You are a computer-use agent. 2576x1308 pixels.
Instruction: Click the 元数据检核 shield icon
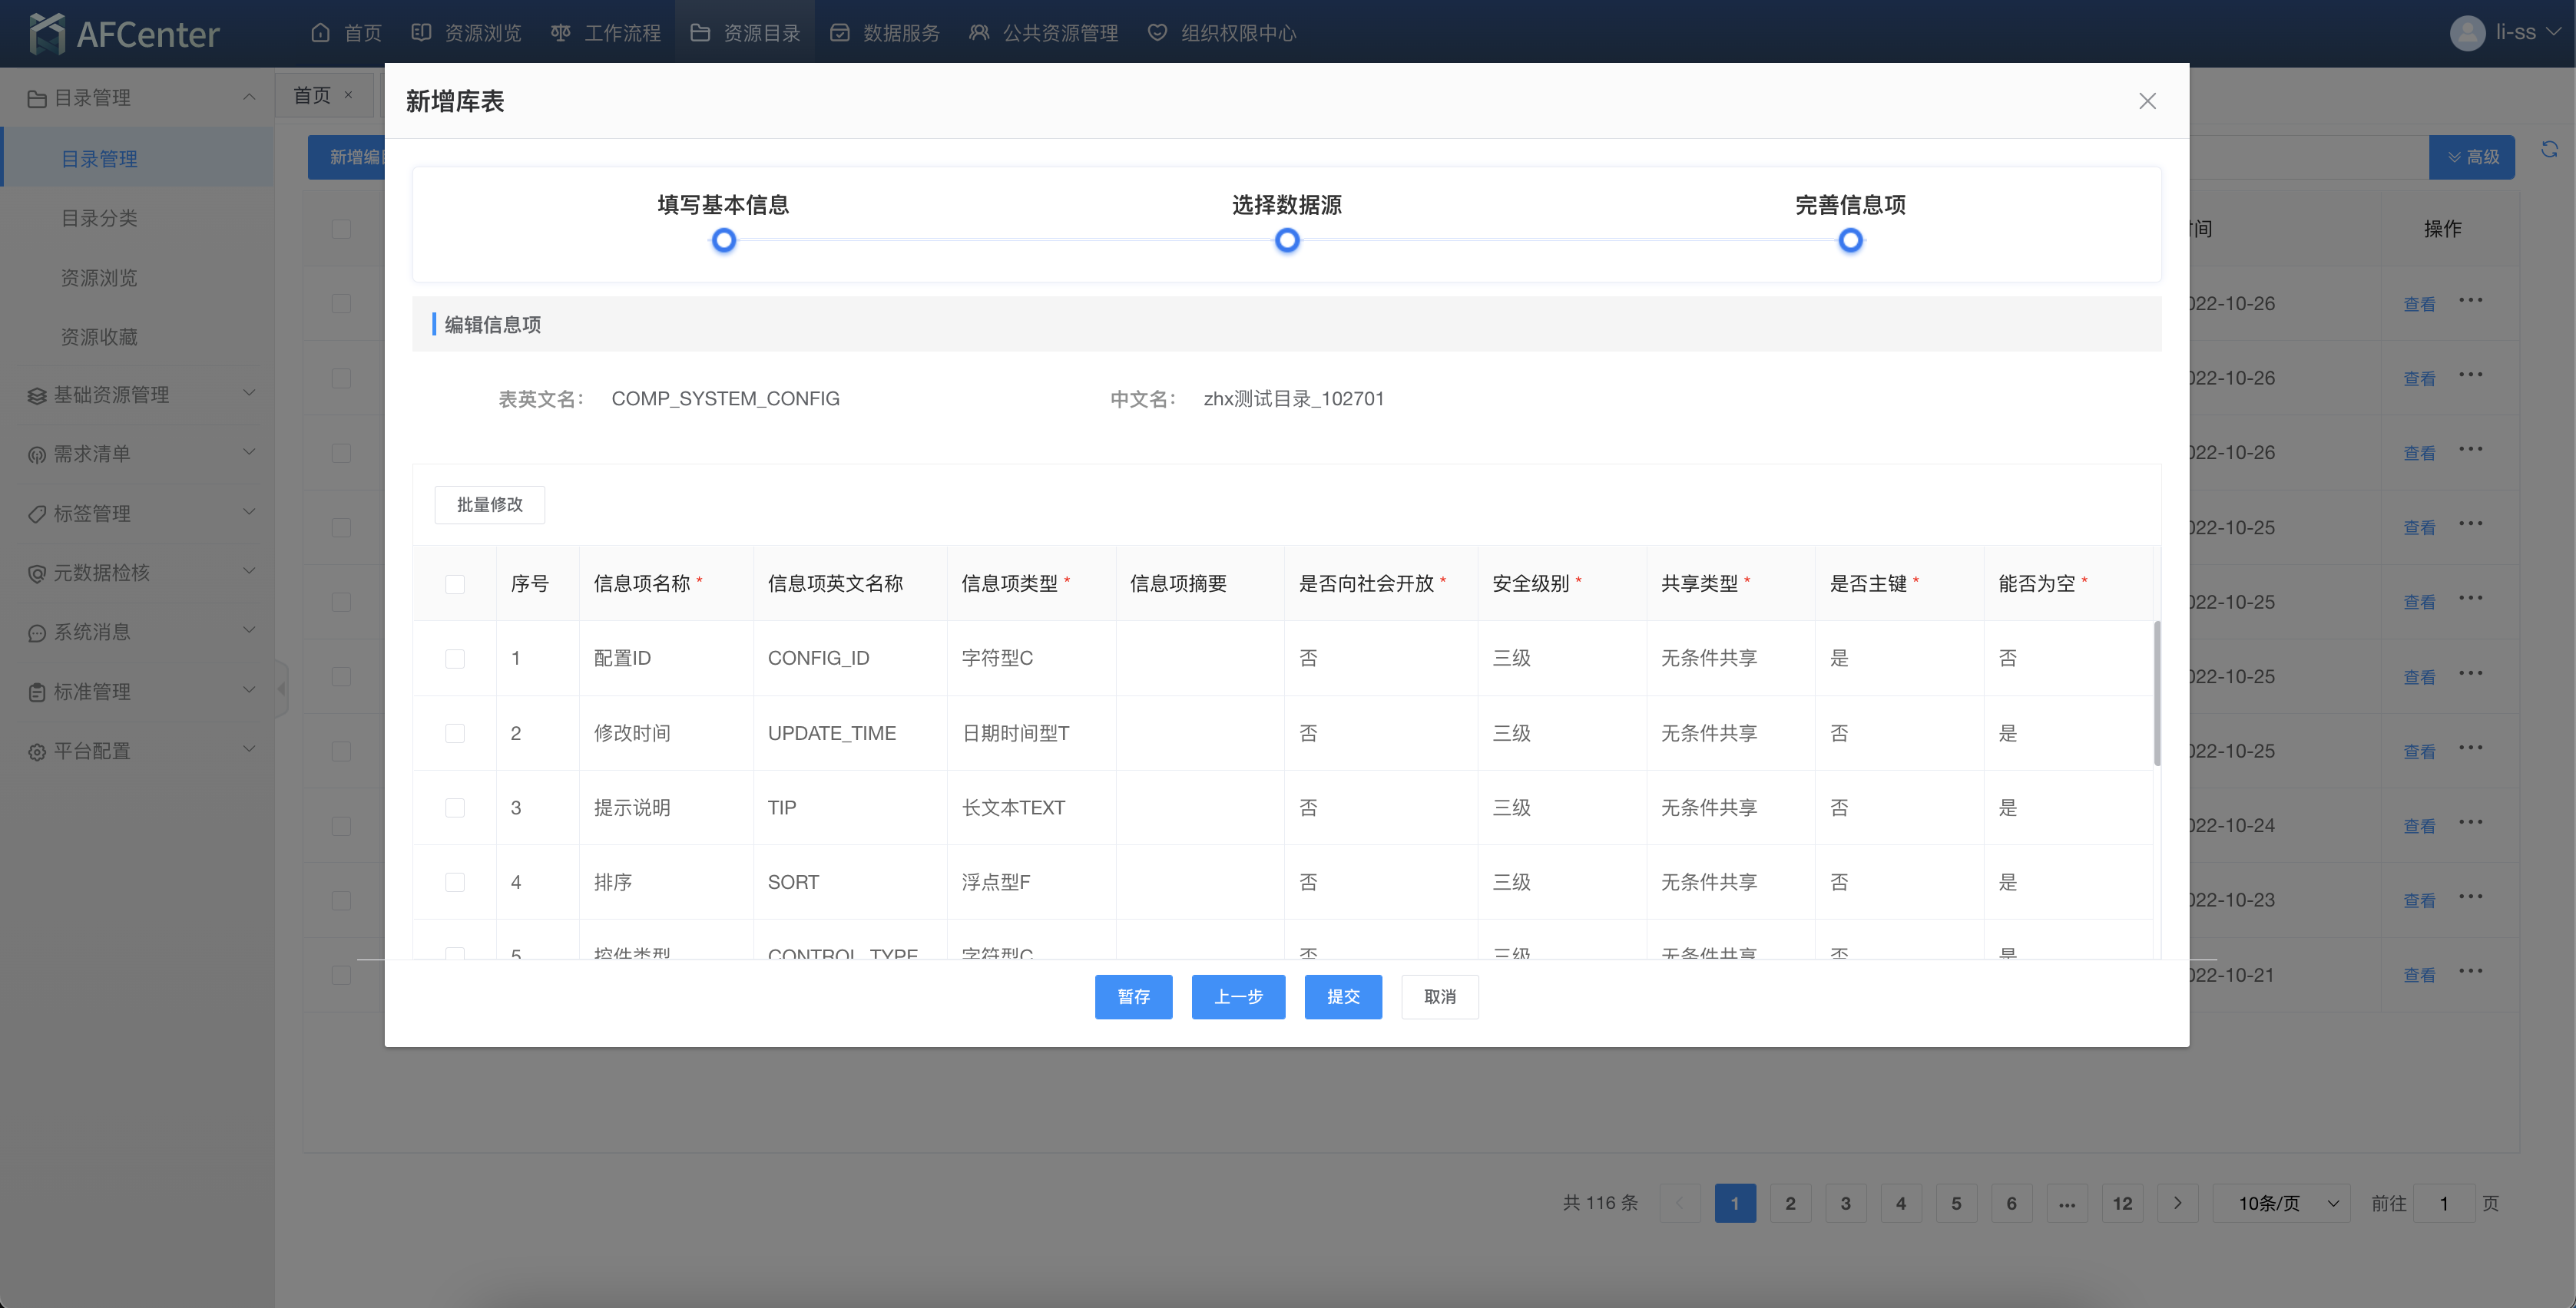[x=37, y=573]
